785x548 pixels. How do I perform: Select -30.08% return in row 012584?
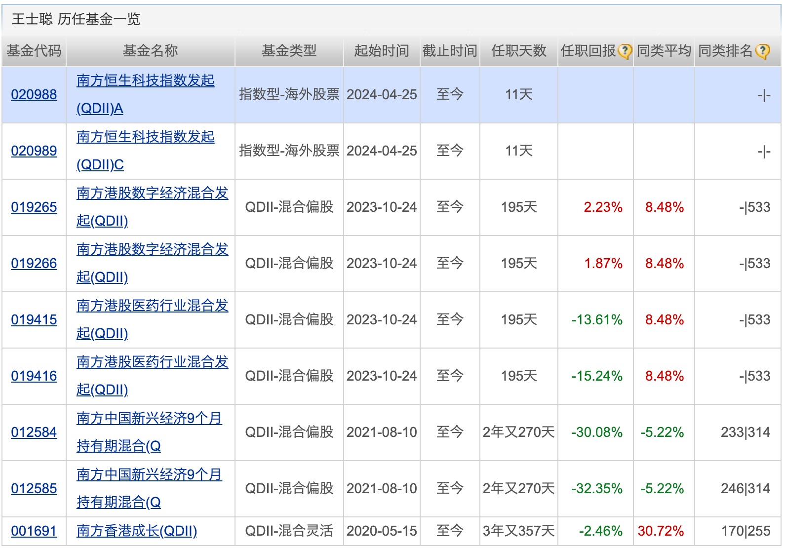click(x=597, y=432)
